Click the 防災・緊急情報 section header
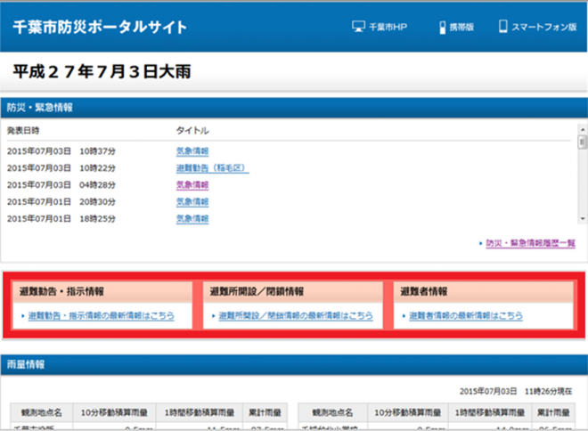The width and height of the screenshot is (588, 431). [294, 108]
